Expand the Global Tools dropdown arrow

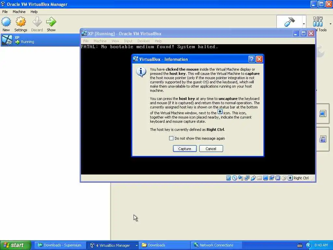330,24
